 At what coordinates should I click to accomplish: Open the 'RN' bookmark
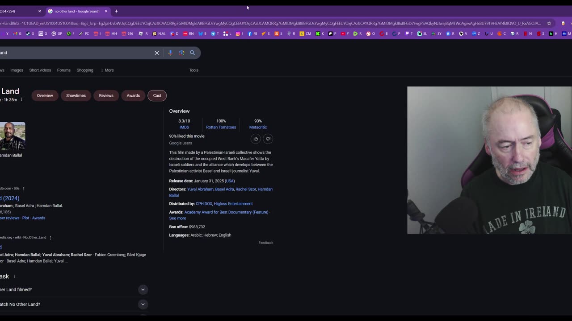189,33
